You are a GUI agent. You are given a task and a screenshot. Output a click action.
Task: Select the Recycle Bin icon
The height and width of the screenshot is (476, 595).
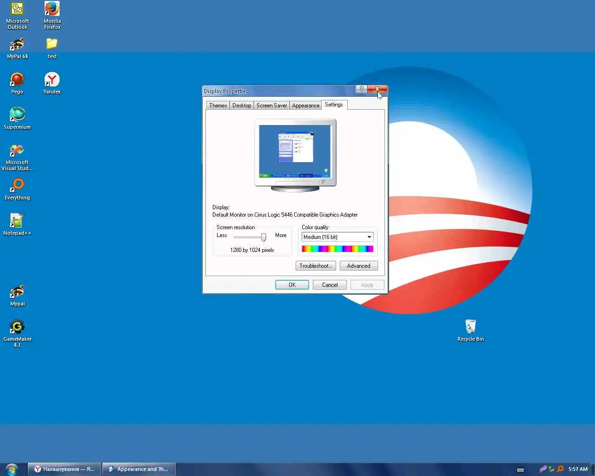pos(470,331)
